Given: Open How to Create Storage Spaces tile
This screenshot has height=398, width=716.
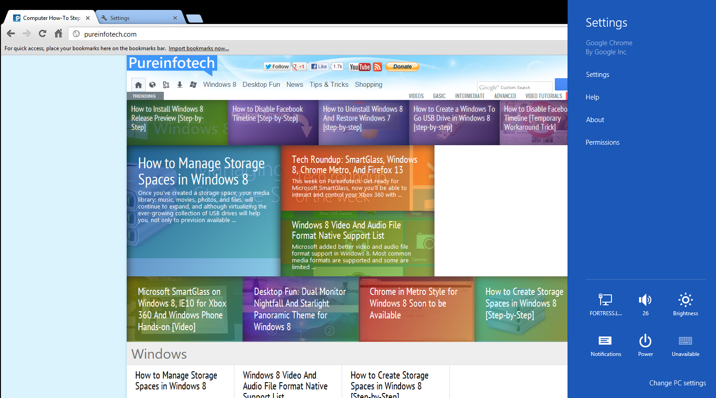Looking at the screenshot, I should click(521, 309).
